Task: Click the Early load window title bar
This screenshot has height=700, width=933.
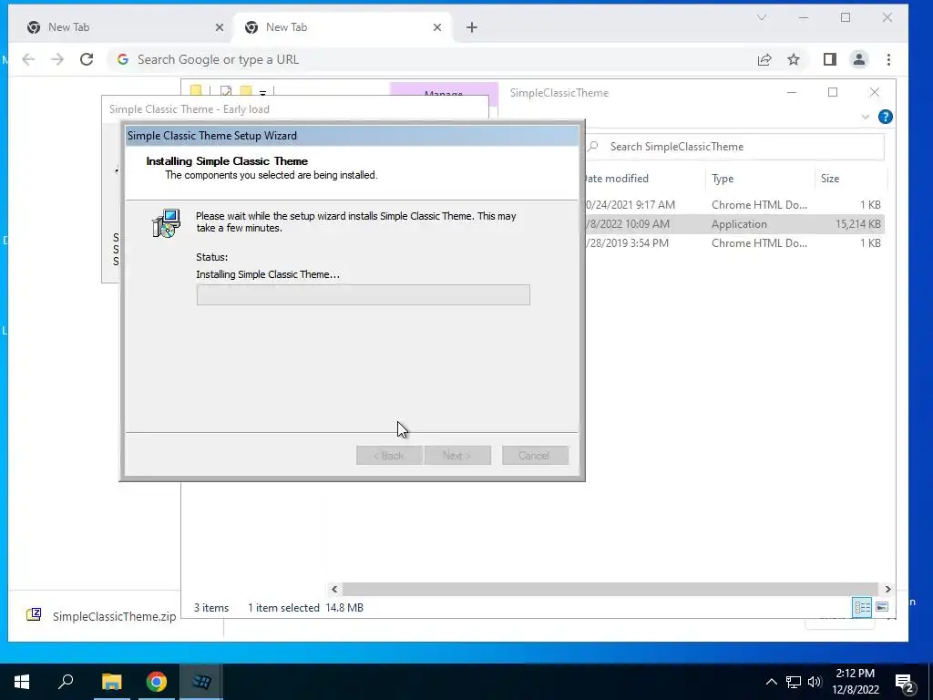Action: coord(294,109)
